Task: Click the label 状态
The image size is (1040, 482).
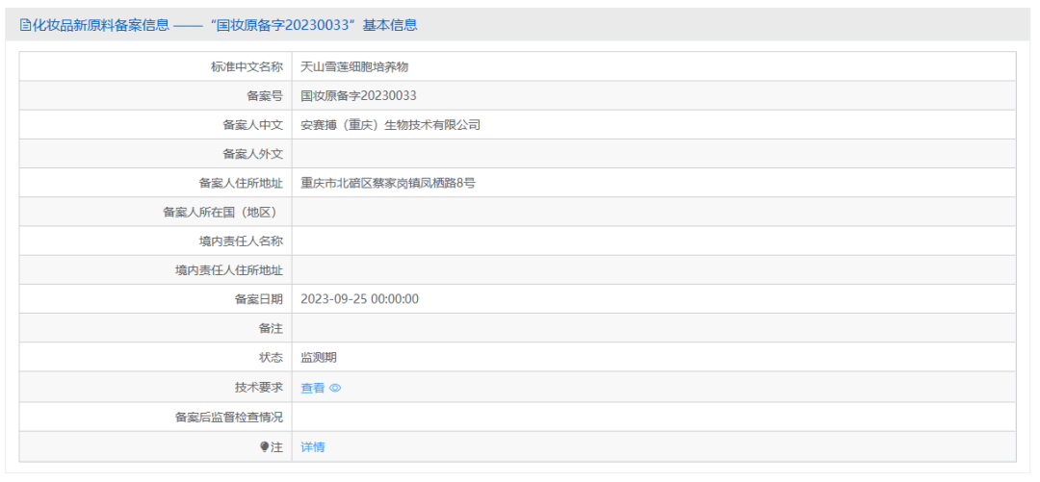Action: coord(272,357)
